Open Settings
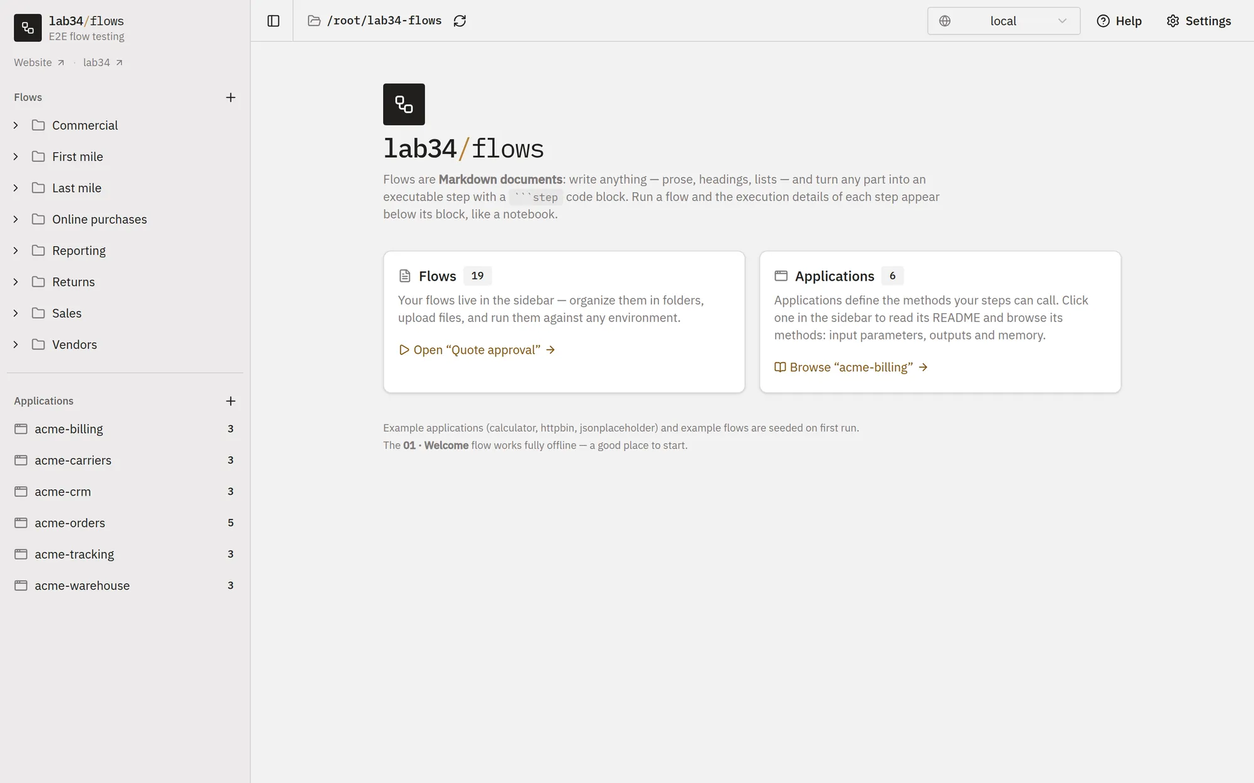 [x=1199, y=21]
